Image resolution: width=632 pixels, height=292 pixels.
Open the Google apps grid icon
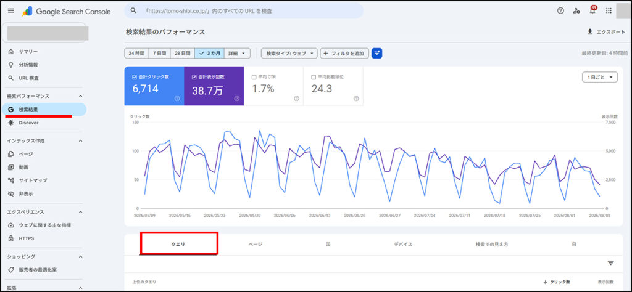pyautogui.click(x=609, y=11)
